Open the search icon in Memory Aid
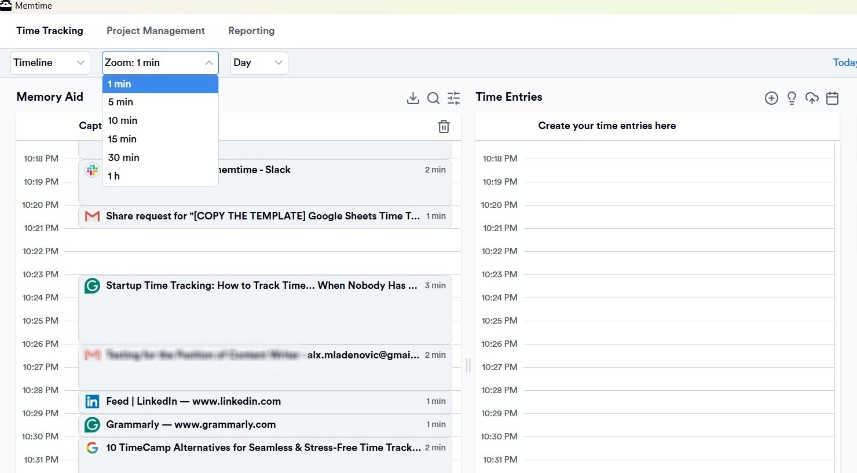The width and height of the screenshot is (857, 473). pos(433,98)
